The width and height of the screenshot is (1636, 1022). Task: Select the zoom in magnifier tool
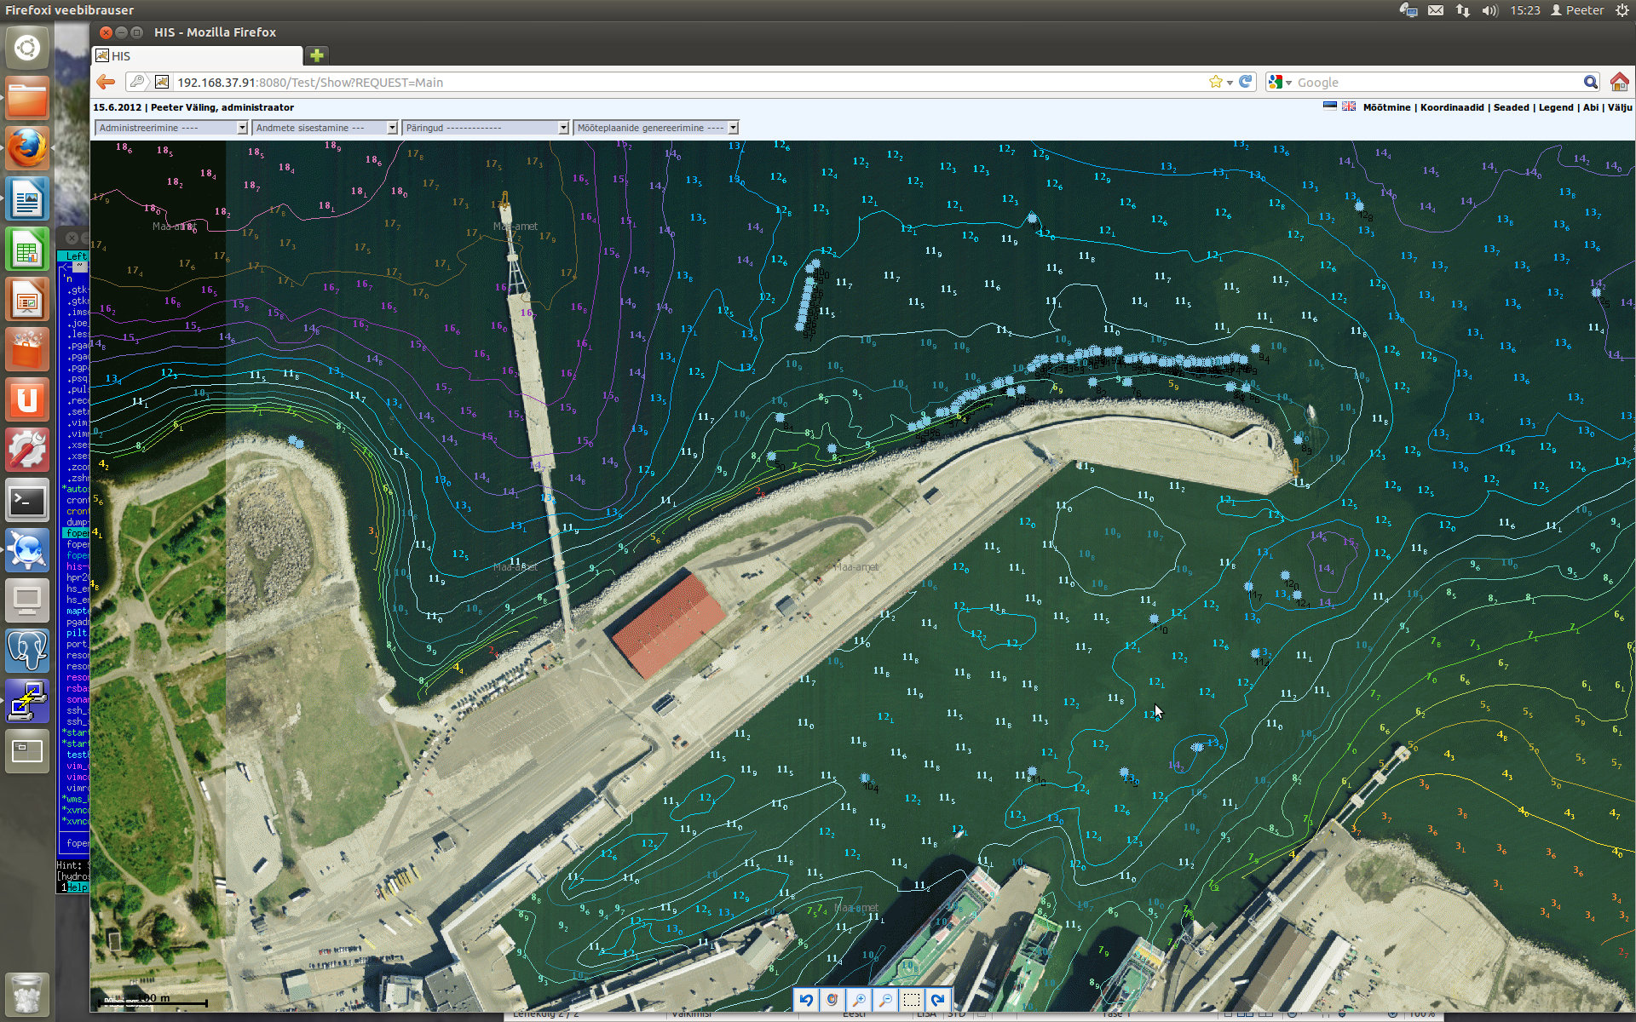pyautogui.click(x=859, y=1000)
